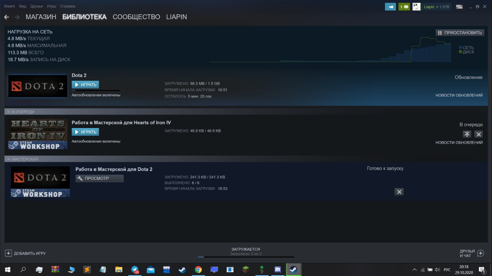Click the Dota 2 Steam Workshop banner
The image size is (492, 276).
point(40,182)
